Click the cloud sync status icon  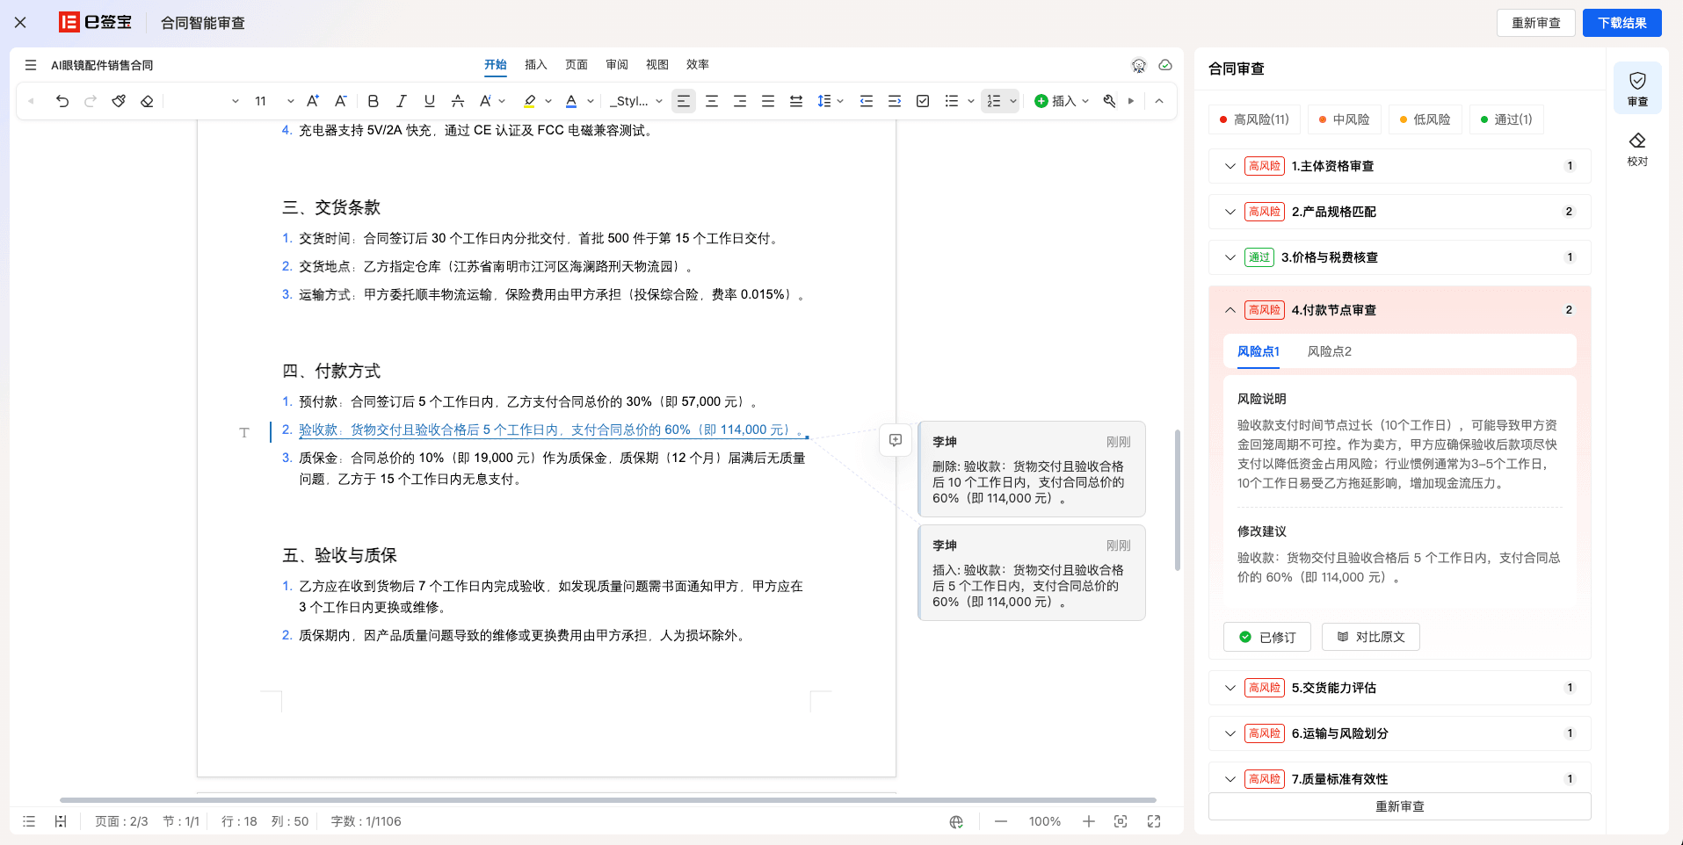click(1165, 65)
